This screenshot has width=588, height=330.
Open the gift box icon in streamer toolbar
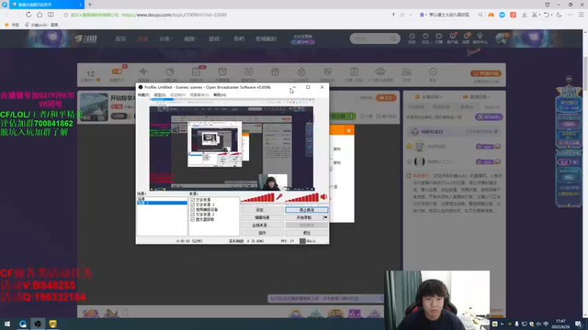click(275, 71)
